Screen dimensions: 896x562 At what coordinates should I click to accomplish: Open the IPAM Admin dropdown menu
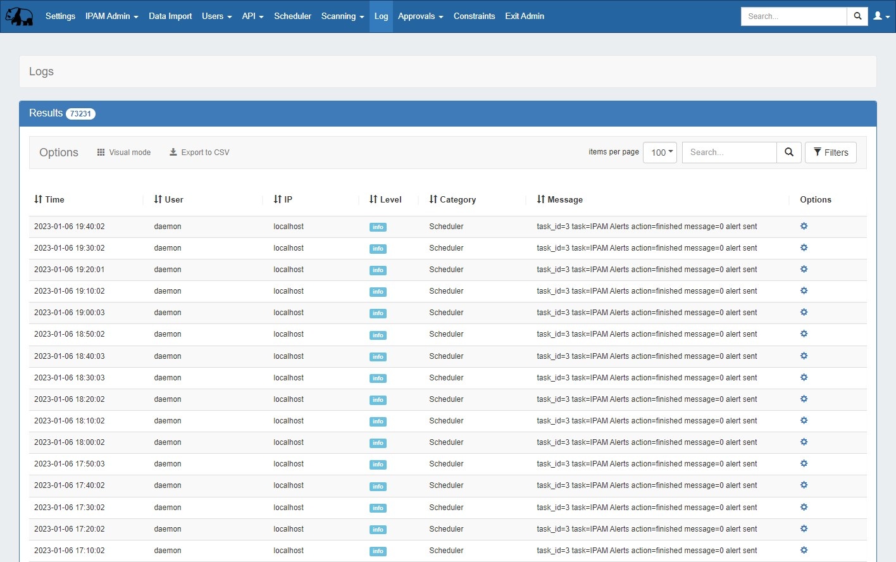111,16
